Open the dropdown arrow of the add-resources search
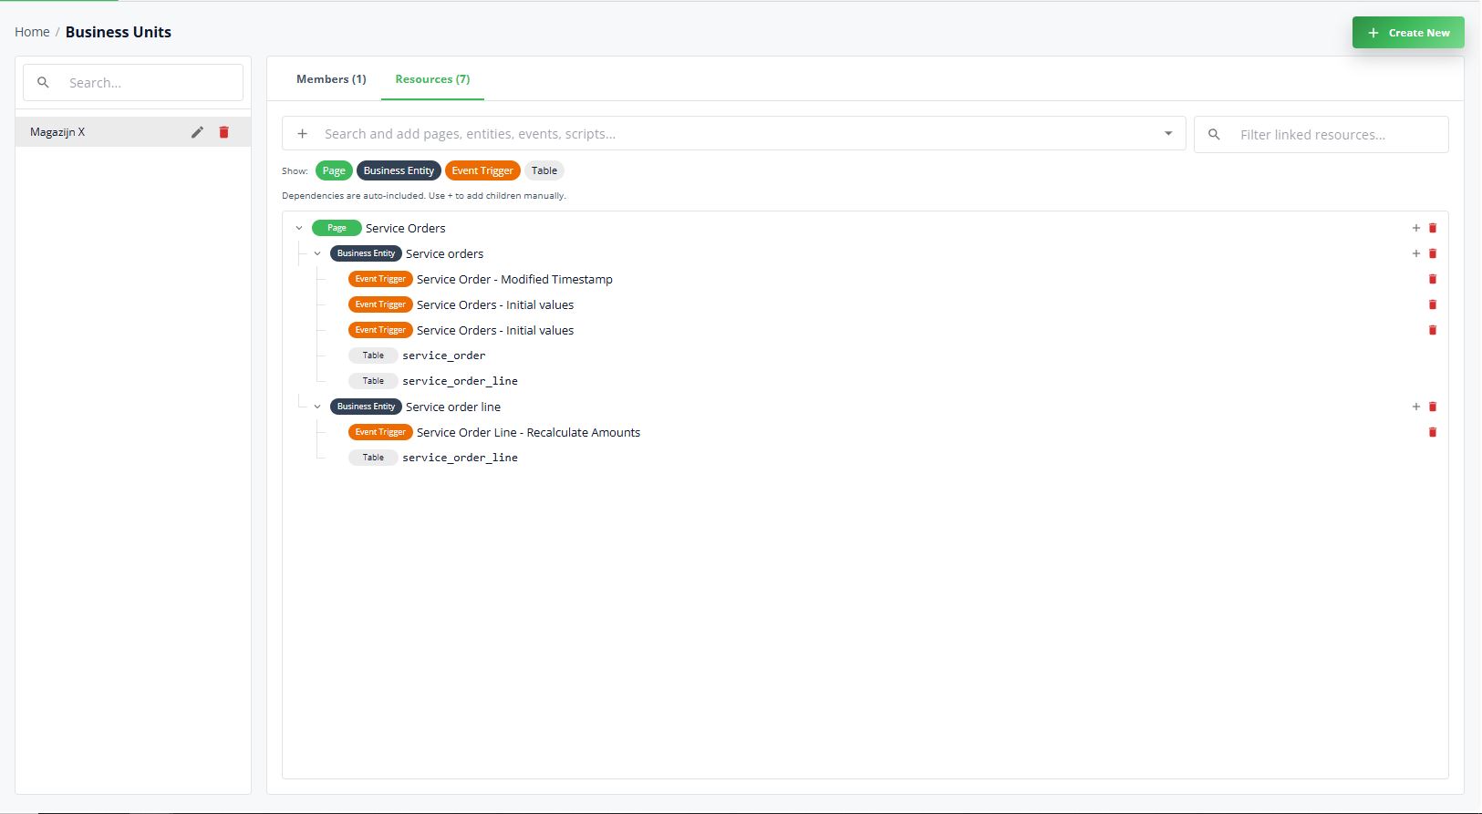This screenshot has width=1482, height=814. [1168, 134]
